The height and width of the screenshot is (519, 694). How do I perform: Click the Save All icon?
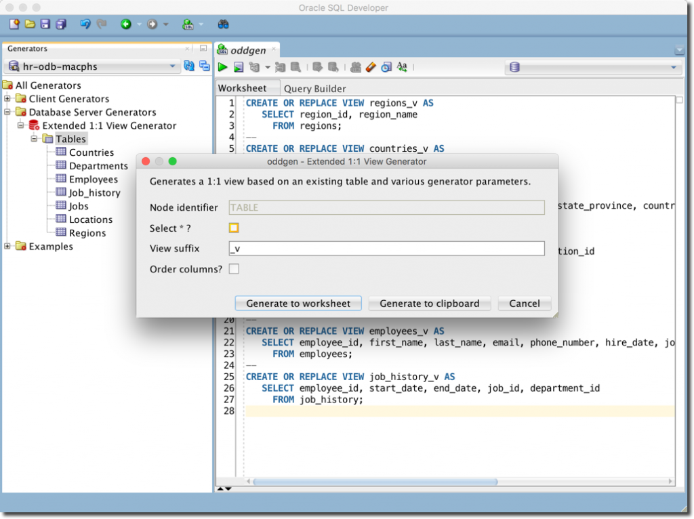coord(60,24)
